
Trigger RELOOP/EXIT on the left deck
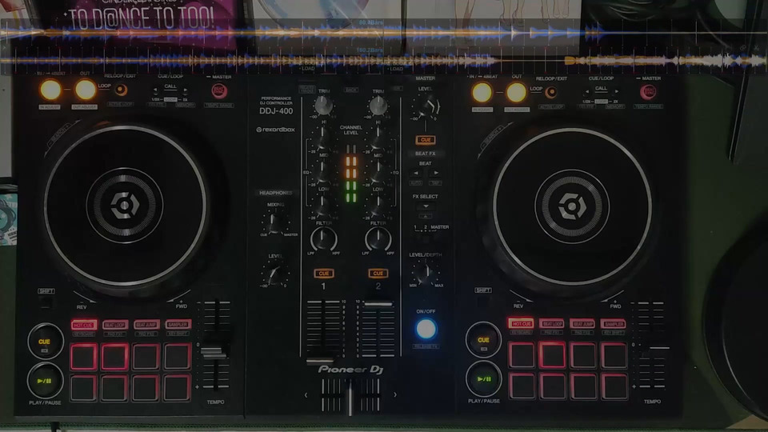pos(121,90)
